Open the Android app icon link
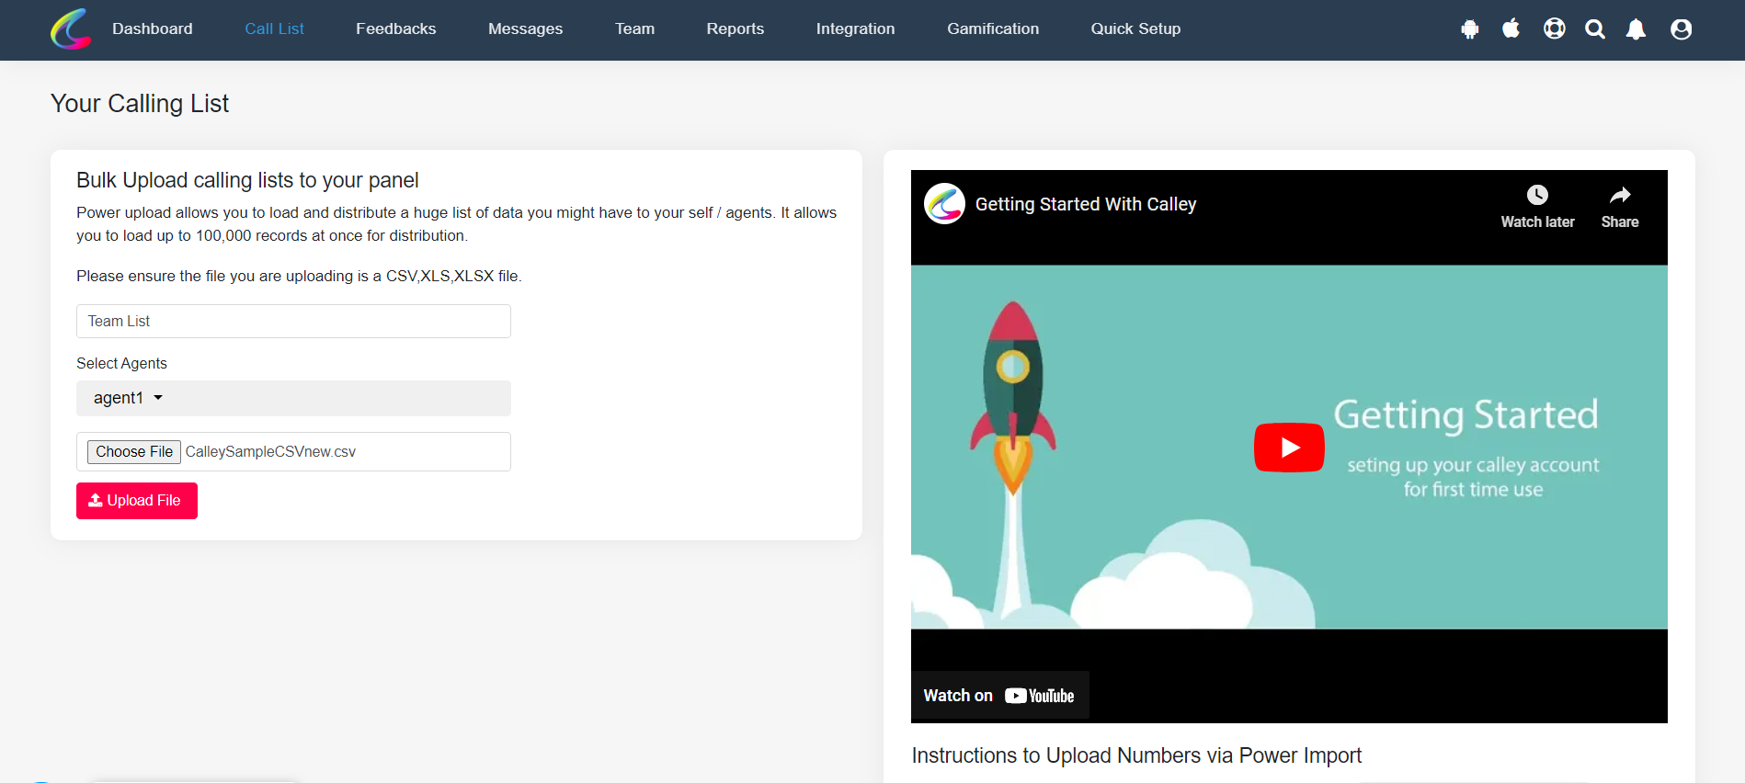 point(1469,29)
